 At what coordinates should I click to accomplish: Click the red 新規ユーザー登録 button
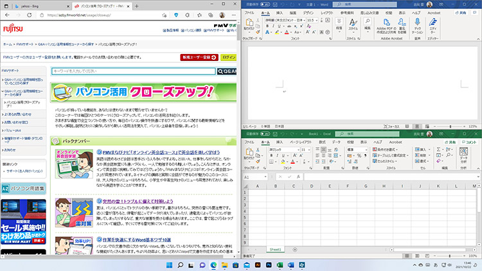point(199,57)
